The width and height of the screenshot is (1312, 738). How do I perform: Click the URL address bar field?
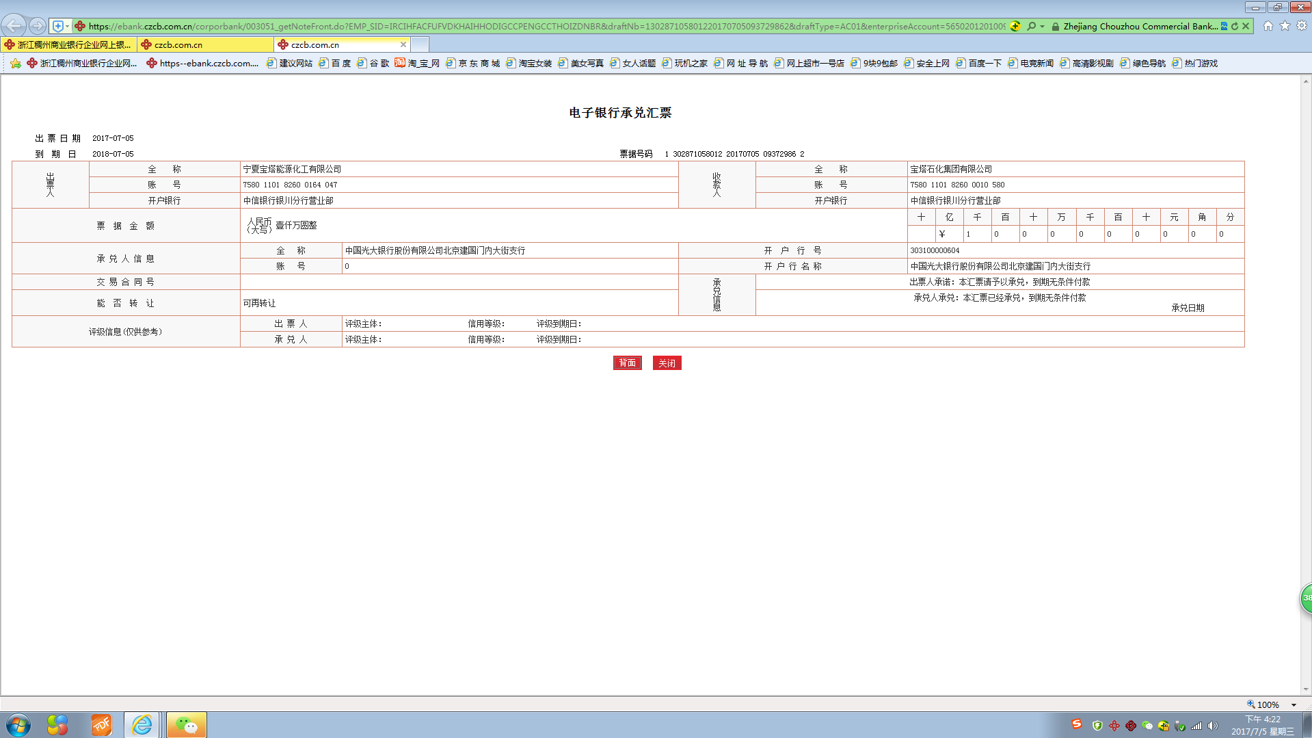pos(547,26)
